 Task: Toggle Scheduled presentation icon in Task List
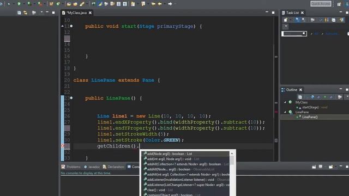point(304,20)
